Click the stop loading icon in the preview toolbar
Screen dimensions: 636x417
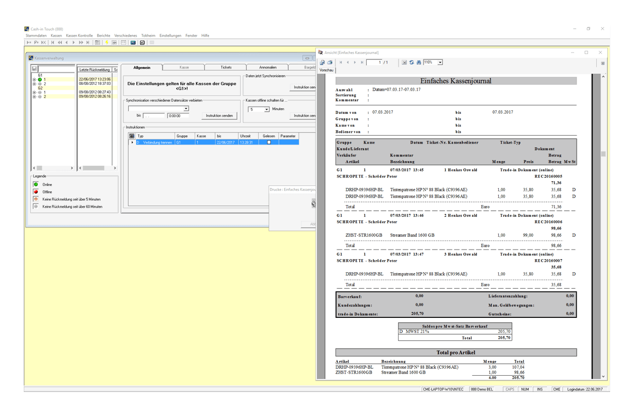pos(404,63)
